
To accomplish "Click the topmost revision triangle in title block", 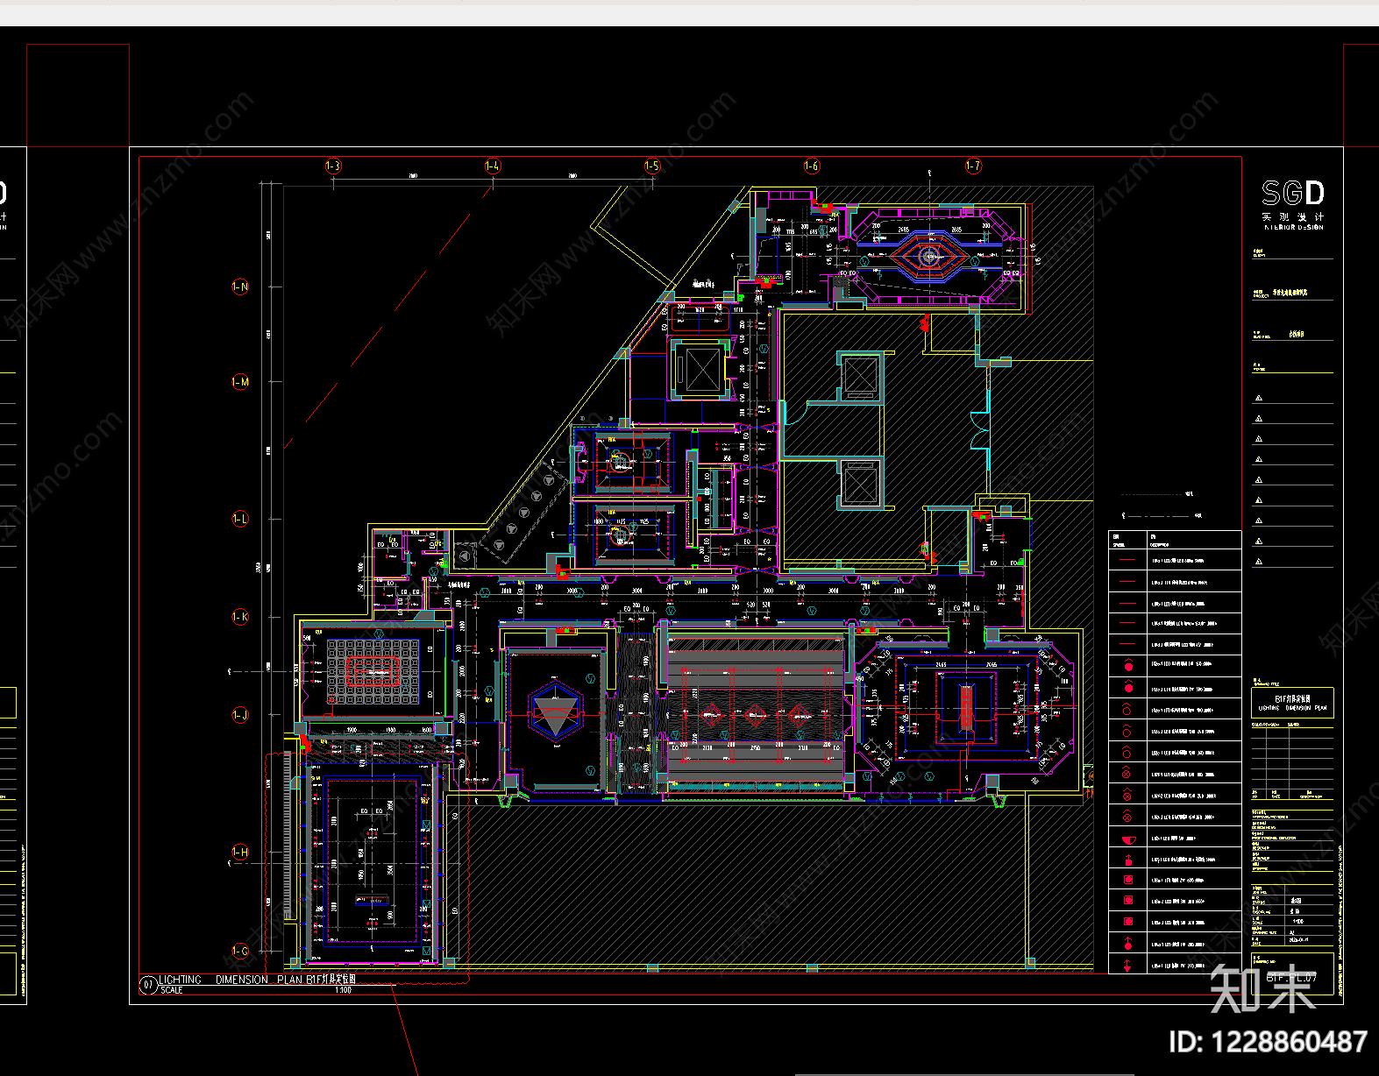I will [x=1259, y=398].
